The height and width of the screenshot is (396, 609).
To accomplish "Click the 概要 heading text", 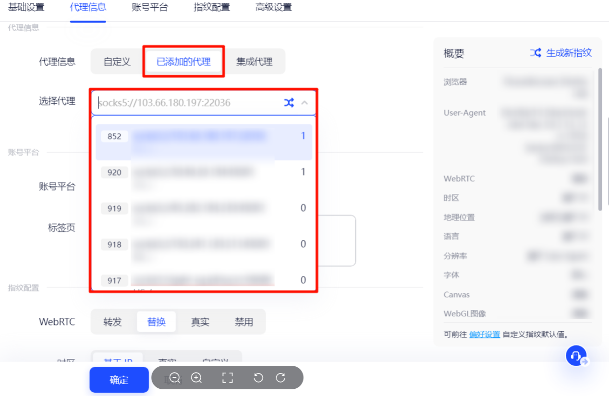I will (454, 53).
